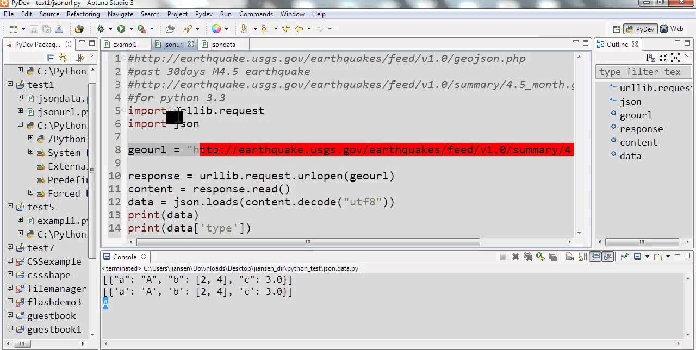Click the color wheel theme icon

click(x=216, y=29)
